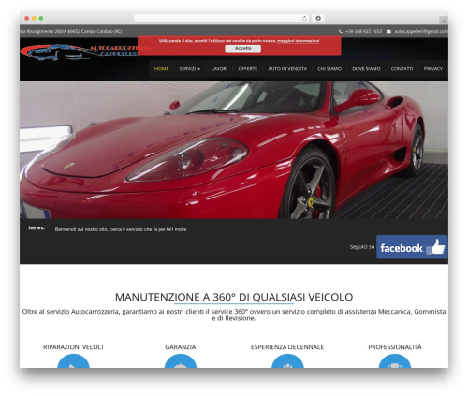Image resolution: width=468 pixels, height=396 pixels.
Task: Expand the SERVIZI dropdown menu
Action: point(190,69)
